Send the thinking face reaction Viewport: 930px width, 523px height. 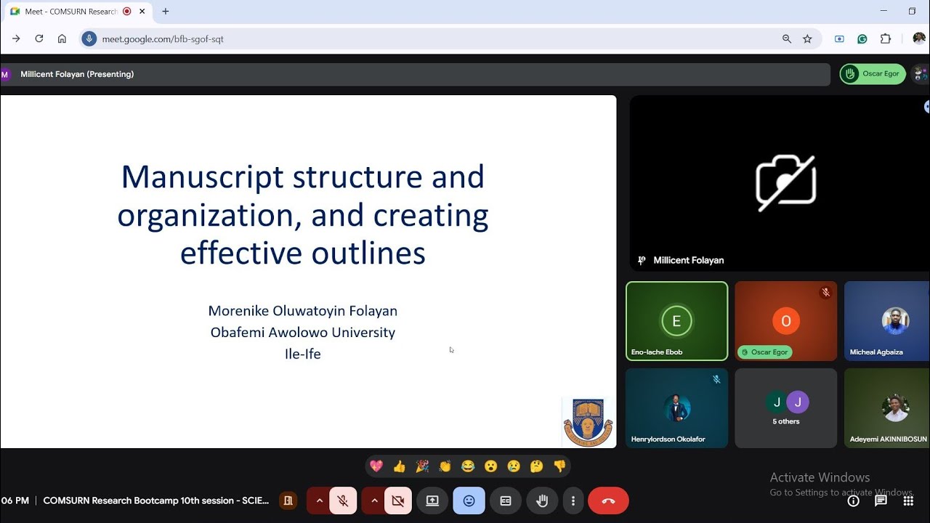(x=537, y=466)
